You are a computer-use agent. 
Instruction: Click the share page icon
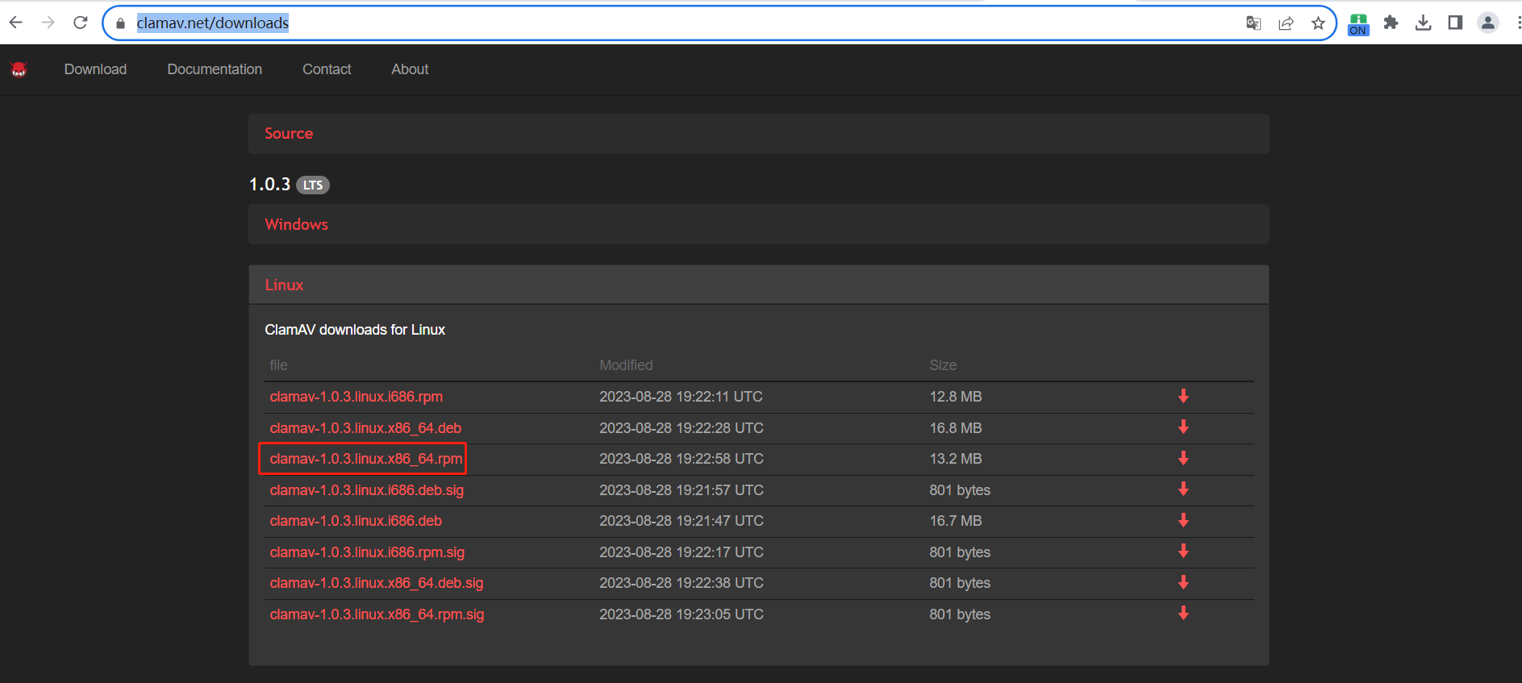tap(1286, 23)
